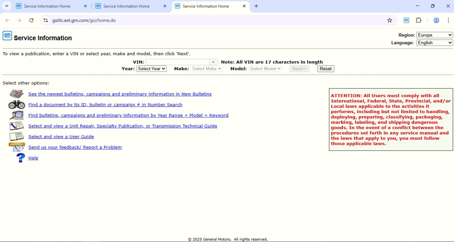Switch to the third Service Information Home tab
This screenshot has height=242, width=454.
pyautogui.click(x=207, y=6)
